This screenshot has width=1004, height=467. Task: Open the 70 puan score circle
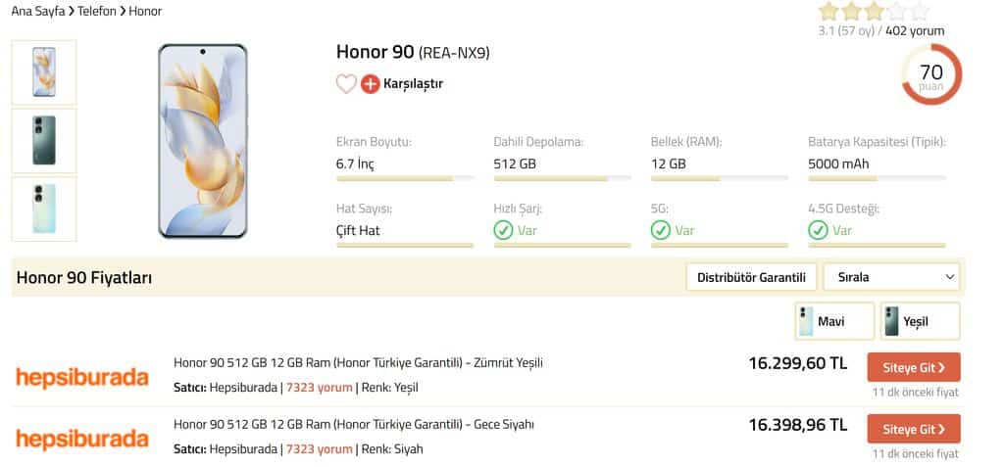[931, 74]
